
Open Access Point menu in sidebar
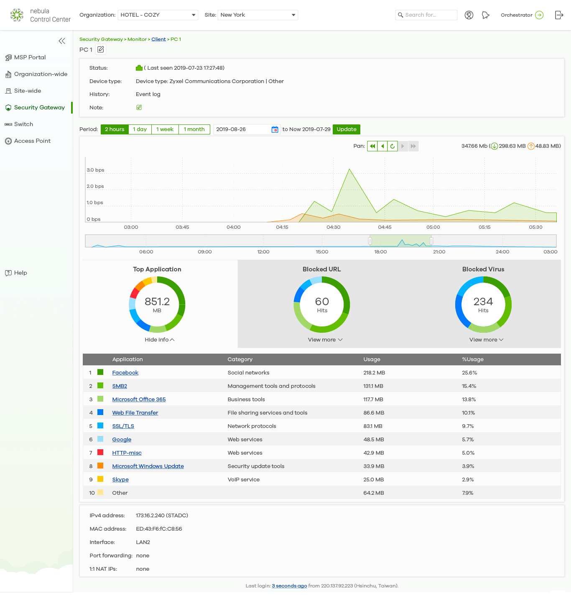pos(28,141)
